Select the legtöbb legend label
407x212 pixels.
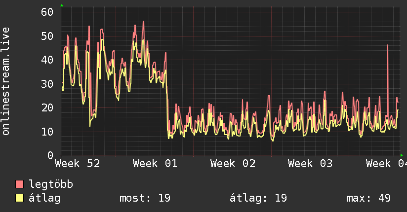coord(51,184)
